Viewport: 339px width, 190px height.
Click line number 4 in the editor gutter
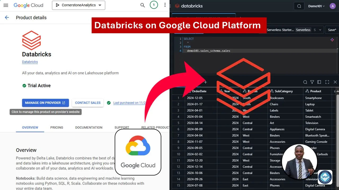(180, 51)
